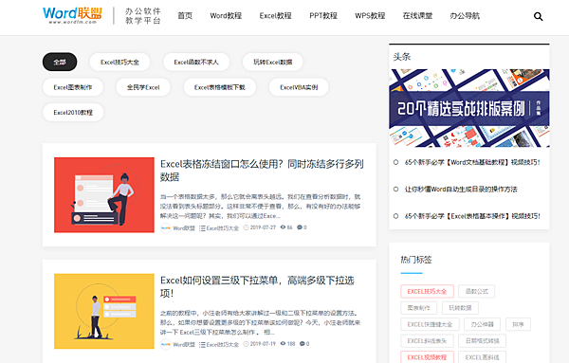Click the search magnifier icon
The width and height of the screenshot is (569, 363).
[538, 16]
